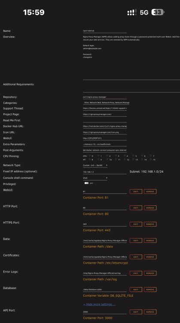Toggle CPU pinning checkbox for core 3
Image resolution: width=180 pixels, height=323 pixels.
click(116, 156)
